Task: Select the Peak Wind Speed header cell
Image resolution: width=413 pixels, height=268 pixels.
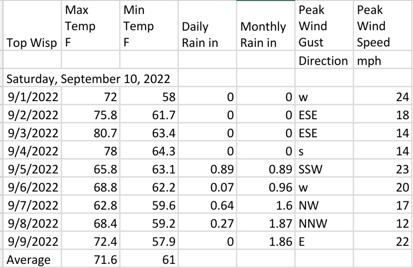Action: point(383,26)
